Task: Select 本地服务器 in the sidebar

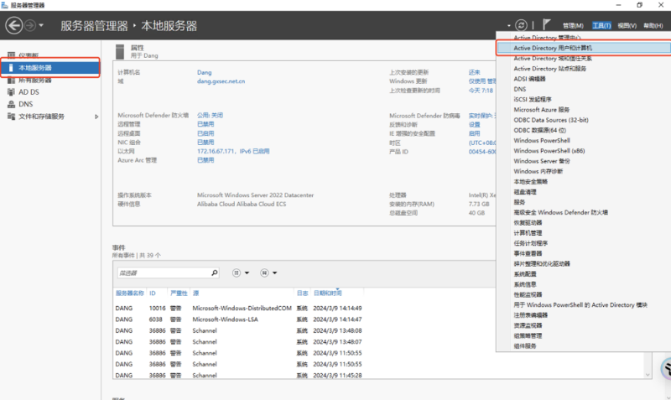Action: 50,68
